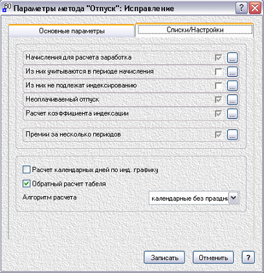The height and width of the screenshot is (273, 264).
Task: Close the Параметры метода dialog window
Action: coord(255,8)
